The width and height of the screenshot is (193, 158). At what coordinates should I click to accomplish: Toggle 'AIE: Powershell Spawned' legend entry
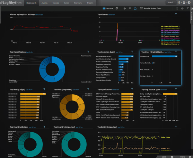pyautogui.click(x=170, y=26)
